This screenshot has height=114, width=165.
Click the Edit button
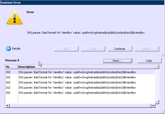(66, 49)
